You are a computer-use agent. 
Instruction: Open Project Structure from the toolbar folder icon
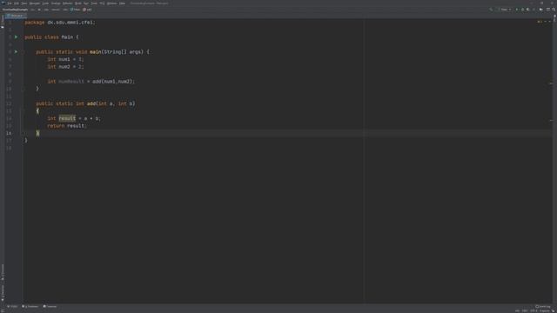pos(541,10)
